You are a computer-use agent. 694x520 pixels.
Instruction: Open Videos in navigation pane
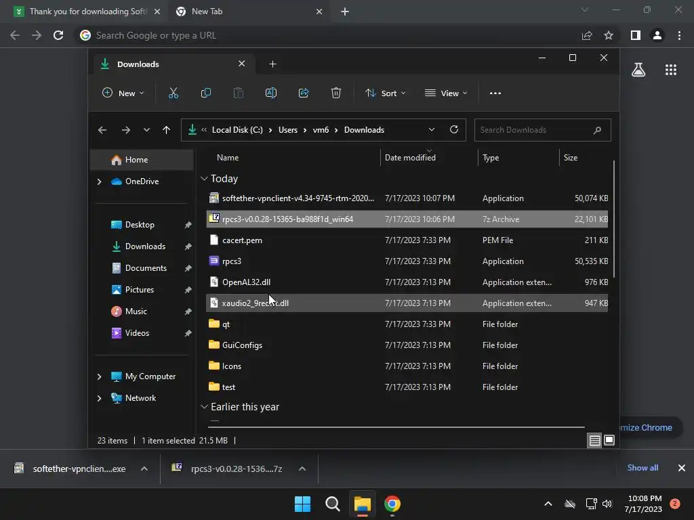137,333
